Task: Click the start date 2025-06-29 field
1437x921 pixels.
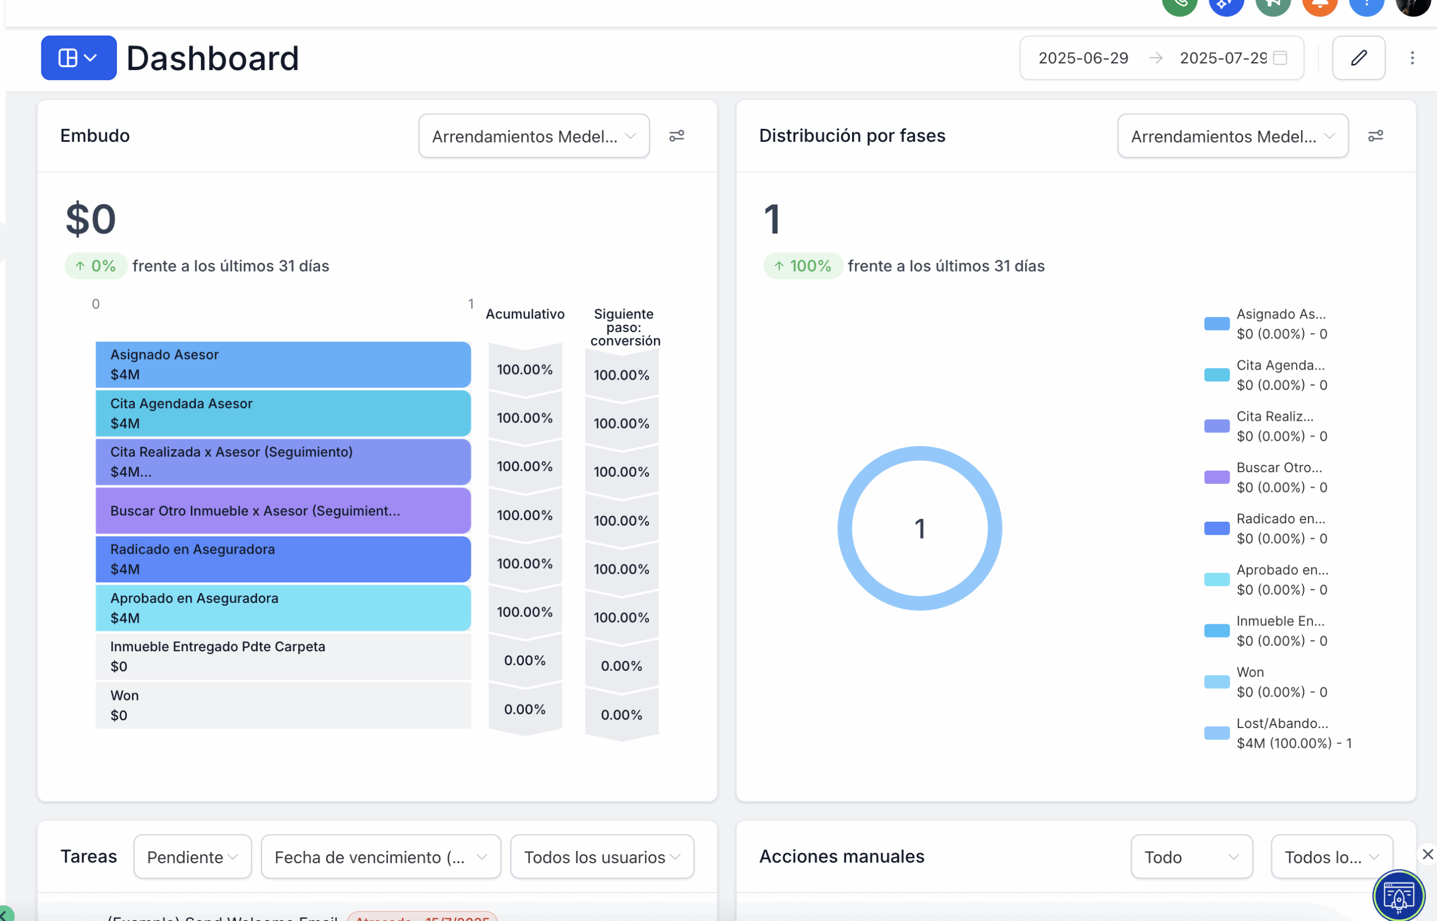Action: click(x=1083, y=58)
